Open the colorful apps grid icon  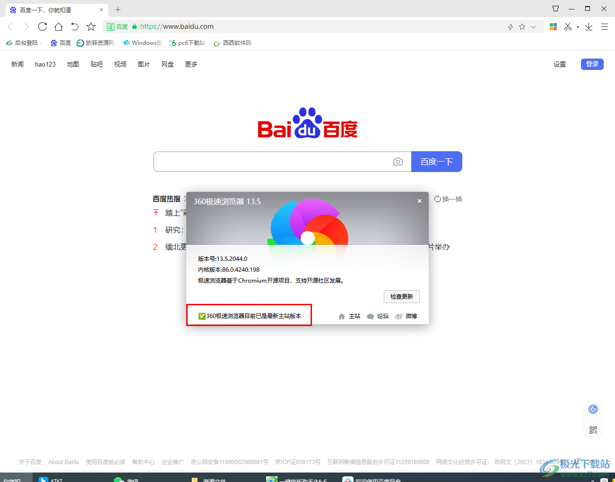[553, 27]
